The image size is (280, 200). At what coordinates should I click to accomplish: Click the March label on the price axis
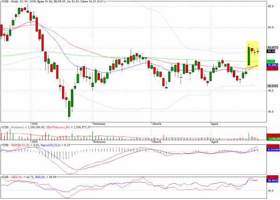(157, 124)
